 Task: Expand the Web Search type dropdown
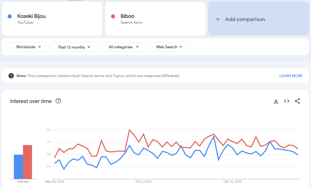(169, 47)
